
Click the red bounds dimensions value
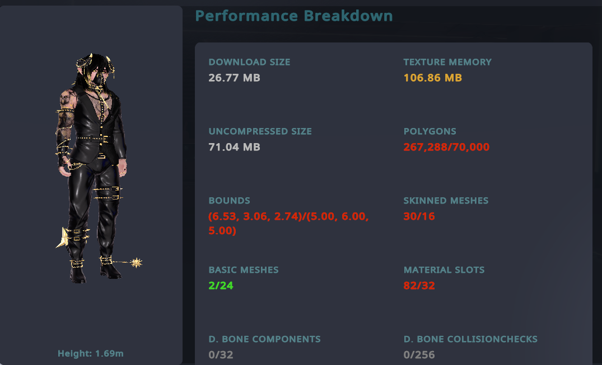coord(288,223)
